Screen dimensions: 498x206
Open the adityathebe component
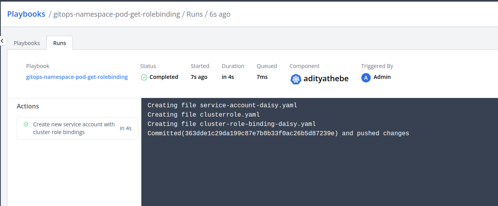pos(326,79)
